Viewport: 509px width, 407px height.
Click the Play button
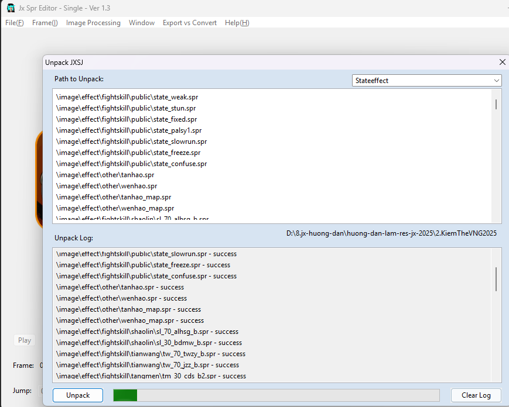tap(25, 340)
